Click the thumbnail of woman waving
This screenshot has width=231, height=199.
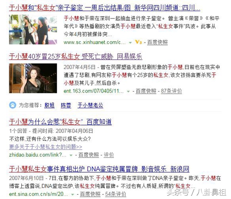tap(33, 78)
